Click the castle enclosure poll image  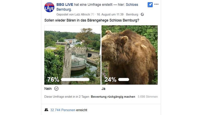pyautogui.click(x=72, y=55)
